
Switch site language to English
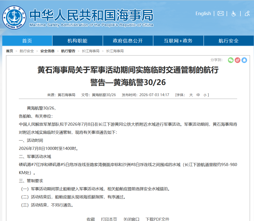click(x=203, y=13)
